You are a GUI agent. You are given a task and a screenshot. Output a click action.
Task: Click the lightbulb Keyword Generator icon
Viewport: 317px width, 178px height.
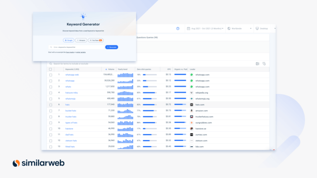pyautogui.click(x=83, y=16)
